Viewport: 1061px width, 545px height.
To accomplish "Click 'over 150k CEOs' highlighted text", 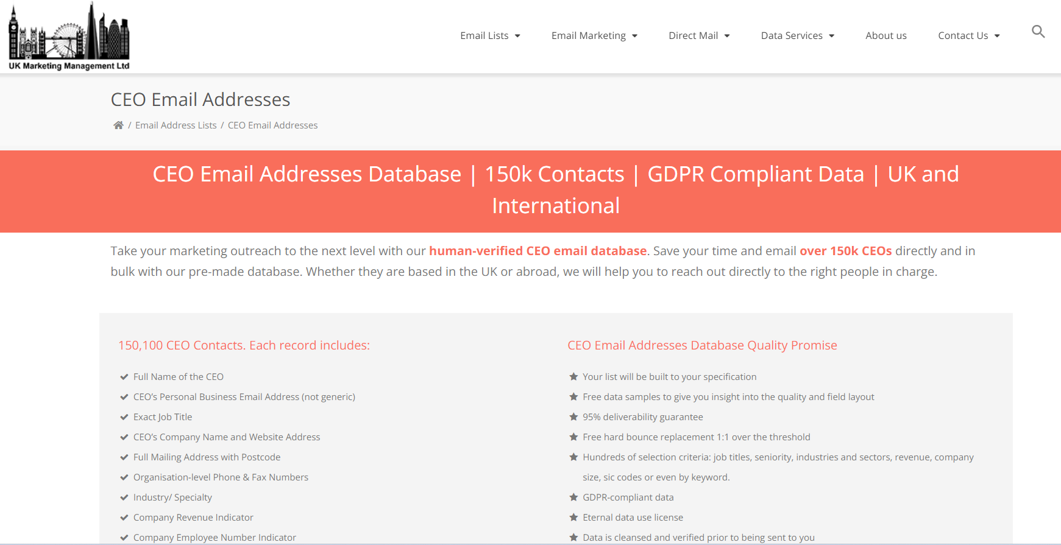I will coord(845,251).
